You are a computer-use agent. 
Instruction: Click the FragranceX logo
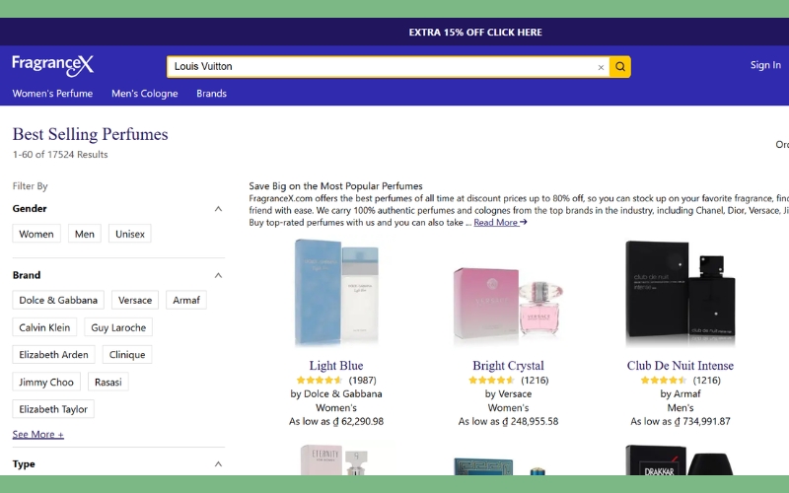click(x=53, y=65)
